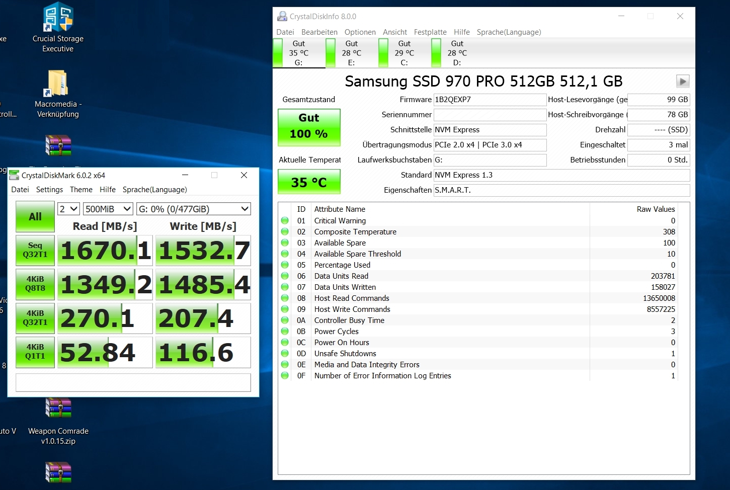Open Datei menu in CrystalDiskInfo
The width and height of the screenshot is (730, 490).
(x=285, y=32)
